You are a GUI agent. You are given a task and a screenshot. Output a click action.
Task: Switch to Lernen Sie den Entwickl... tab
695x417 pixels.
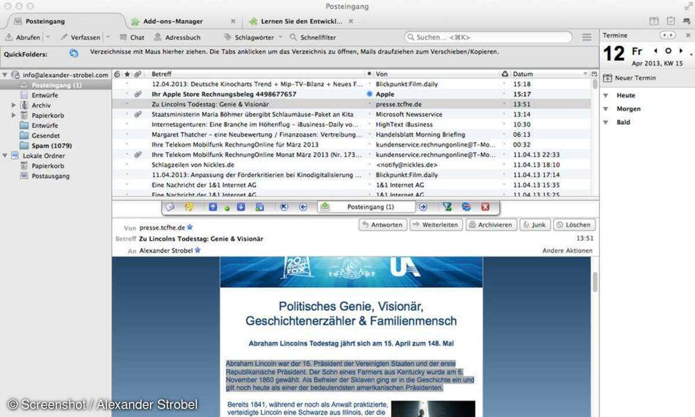(302, 21)
